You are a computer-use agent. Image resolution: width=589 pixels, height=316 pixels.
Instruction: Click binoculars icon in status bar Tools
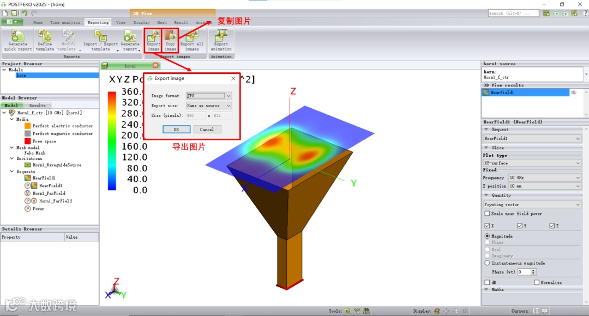click(x=366, y=311)
